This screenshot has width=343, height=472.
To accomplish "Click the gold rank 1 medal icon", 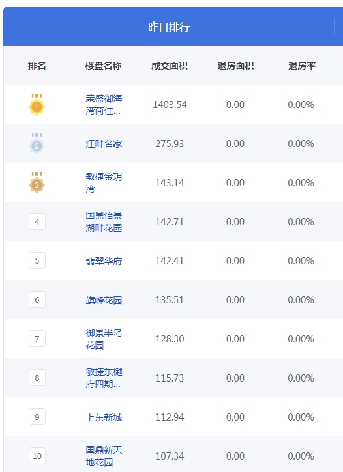I will (37, 104).
